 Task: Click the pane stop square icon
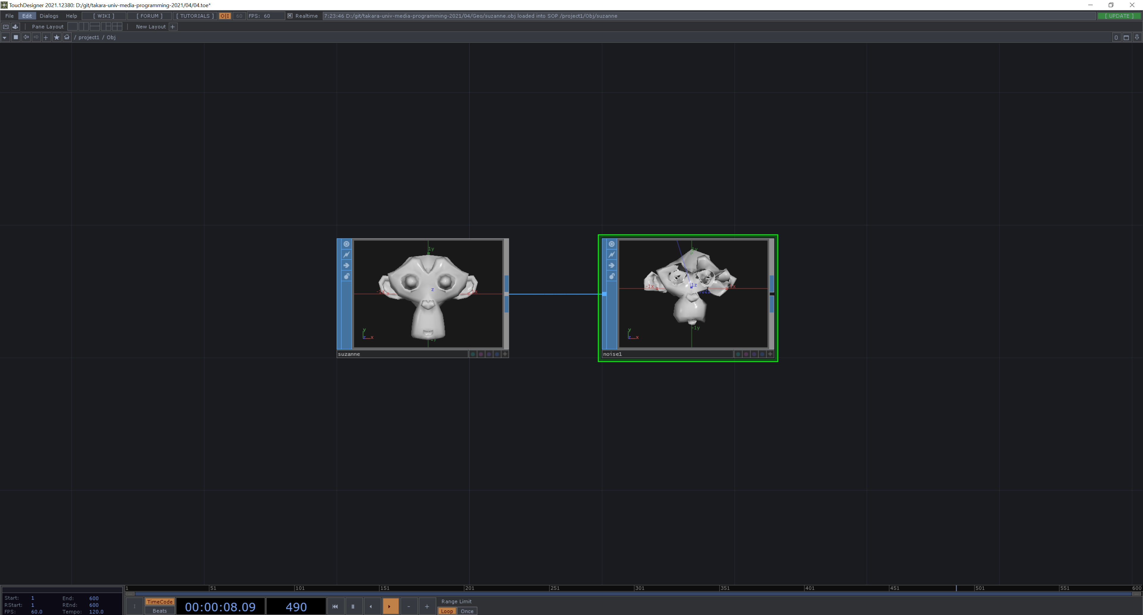tap(15, 37)
